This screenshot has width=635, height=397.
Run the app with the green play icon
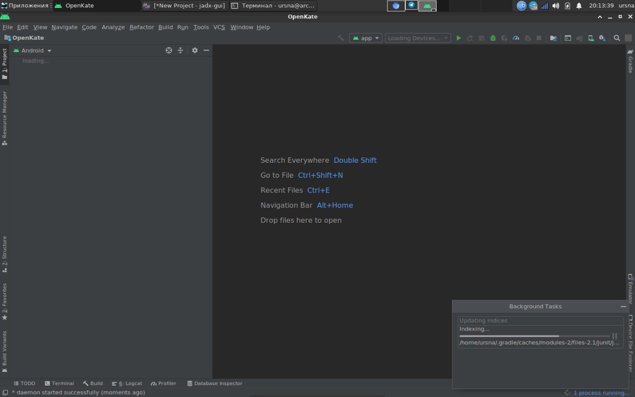[458, 38]
